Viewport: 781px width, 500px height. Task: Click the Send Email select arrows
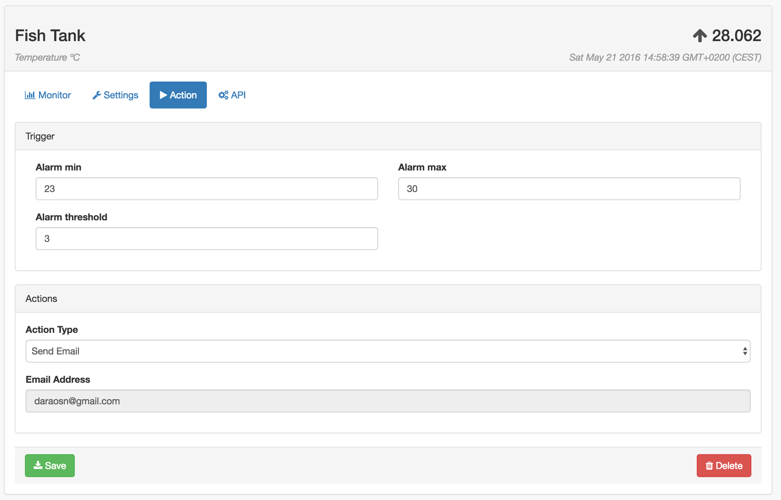(745, 351)
